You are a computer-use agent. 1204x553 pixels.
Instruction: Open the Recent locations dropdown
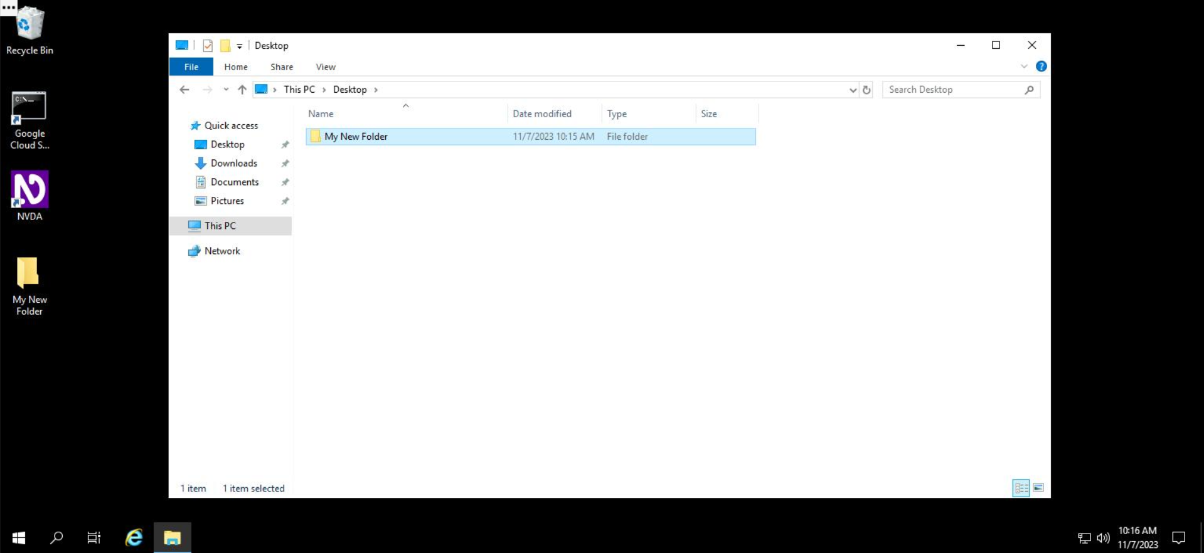[226, 90]
